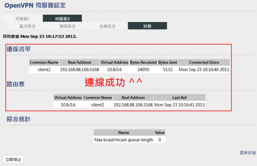Screen dimensions: 257x166
Task: Click Max bcast/mcast queue length row
Action: tap(129, 140)
